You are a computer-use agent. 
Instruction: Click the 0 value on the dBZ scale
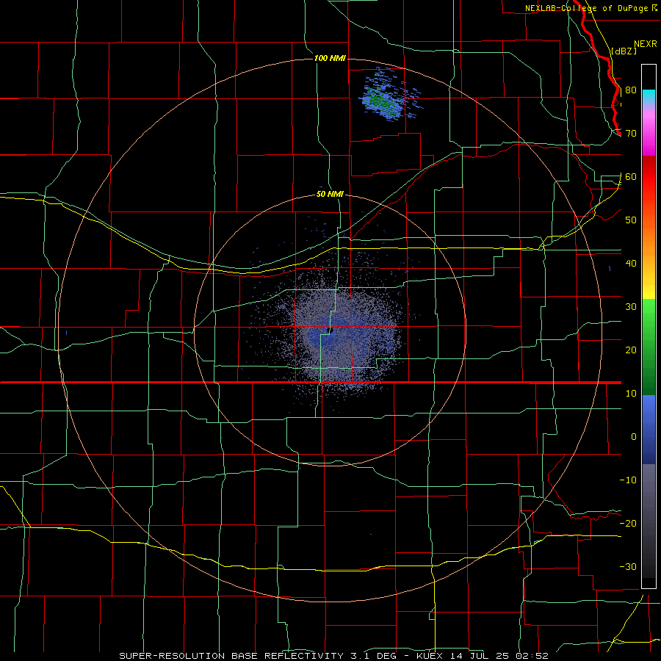(x=634, y=437)
